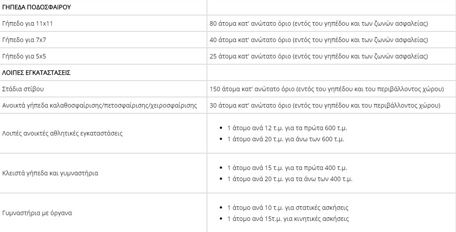Viewport: 456px width, 232px height.
Task: Select the Στάδια στίβου row label
Action: coord(23,89)
